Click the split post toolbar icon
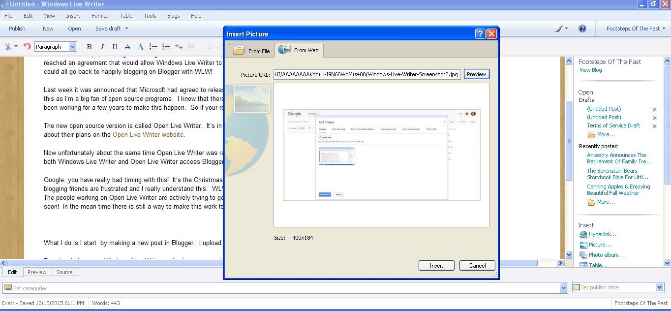Viewport: 671px width, 311px height. coord(192,47)
